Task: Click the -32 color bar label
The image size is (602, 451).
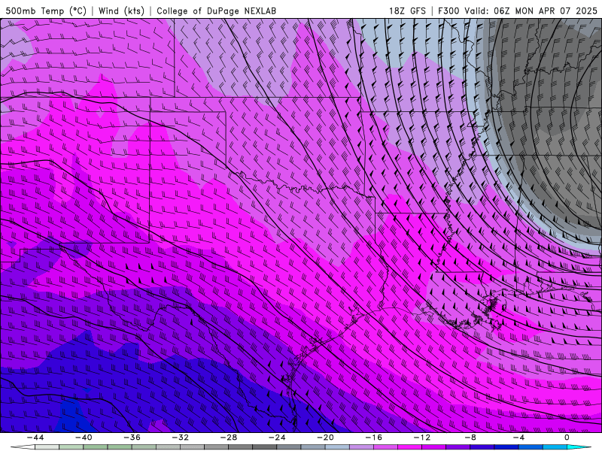Action: coord(181,437)
